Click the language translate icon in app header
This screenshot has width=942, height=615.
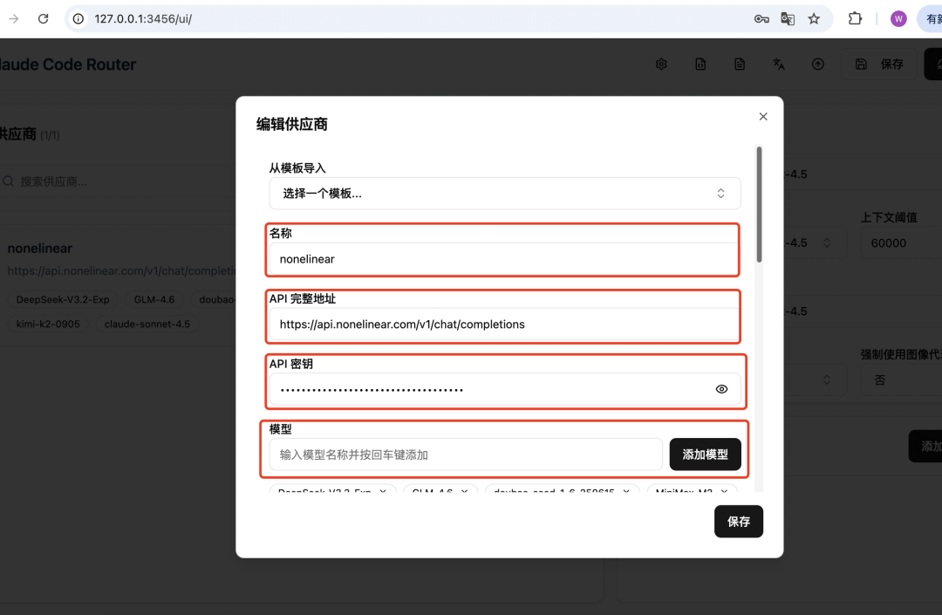coord(779,65)
